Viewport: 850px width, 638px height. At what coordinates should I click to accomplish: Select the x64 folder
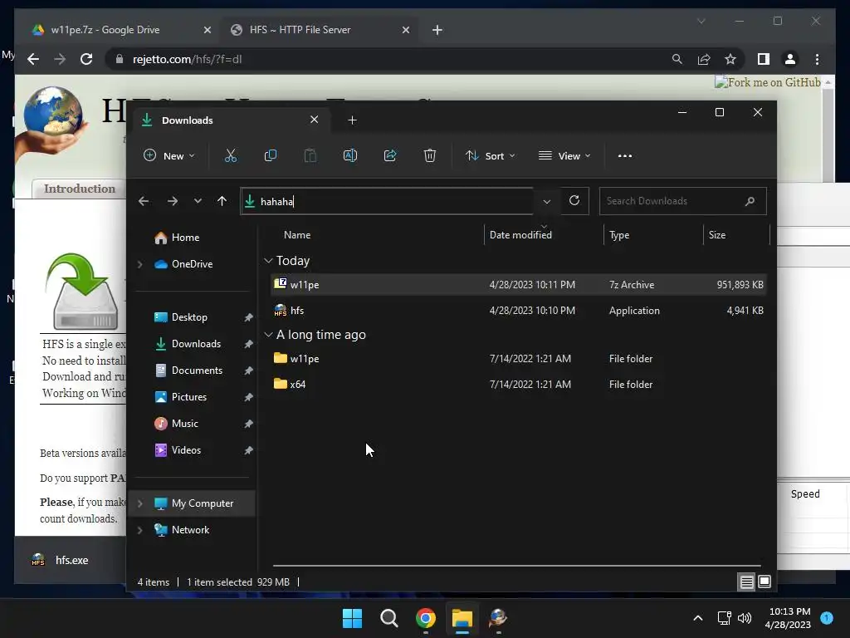518,384
